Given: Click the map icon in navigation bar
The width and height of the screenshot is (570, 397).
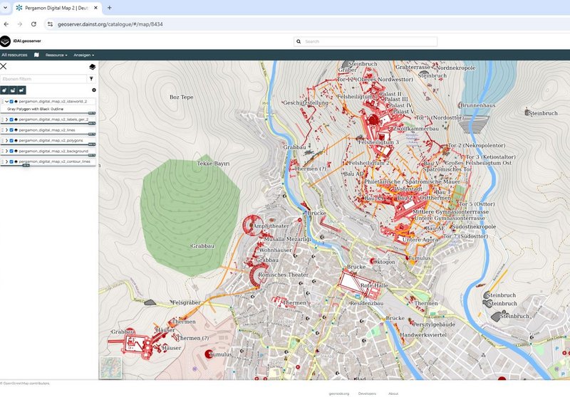Looking at the screenshot, I should click(36, 55).
